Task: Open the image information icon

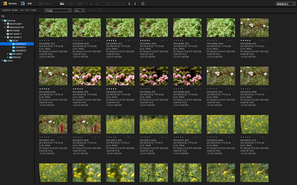Action: (x=143, y=4)
